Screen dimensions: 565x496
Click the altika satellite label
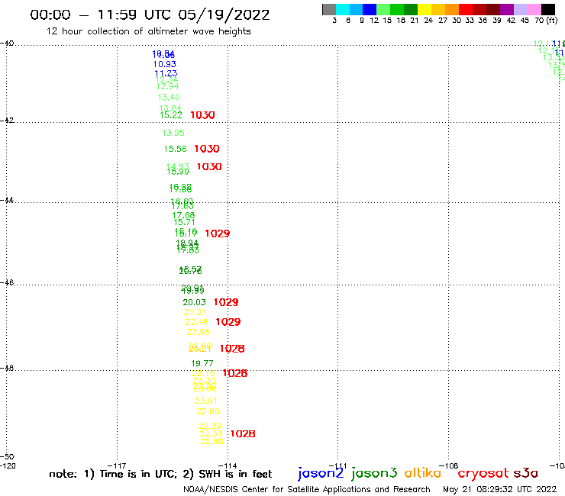tap(423, 473)
